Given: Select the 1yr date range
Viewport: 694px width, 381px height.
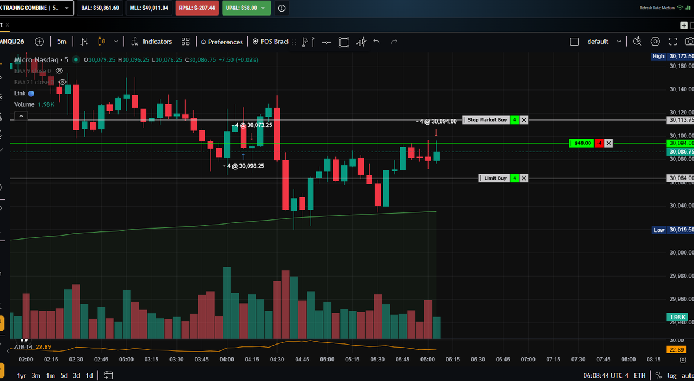Looking at the screenshot, I should (21, 375).
